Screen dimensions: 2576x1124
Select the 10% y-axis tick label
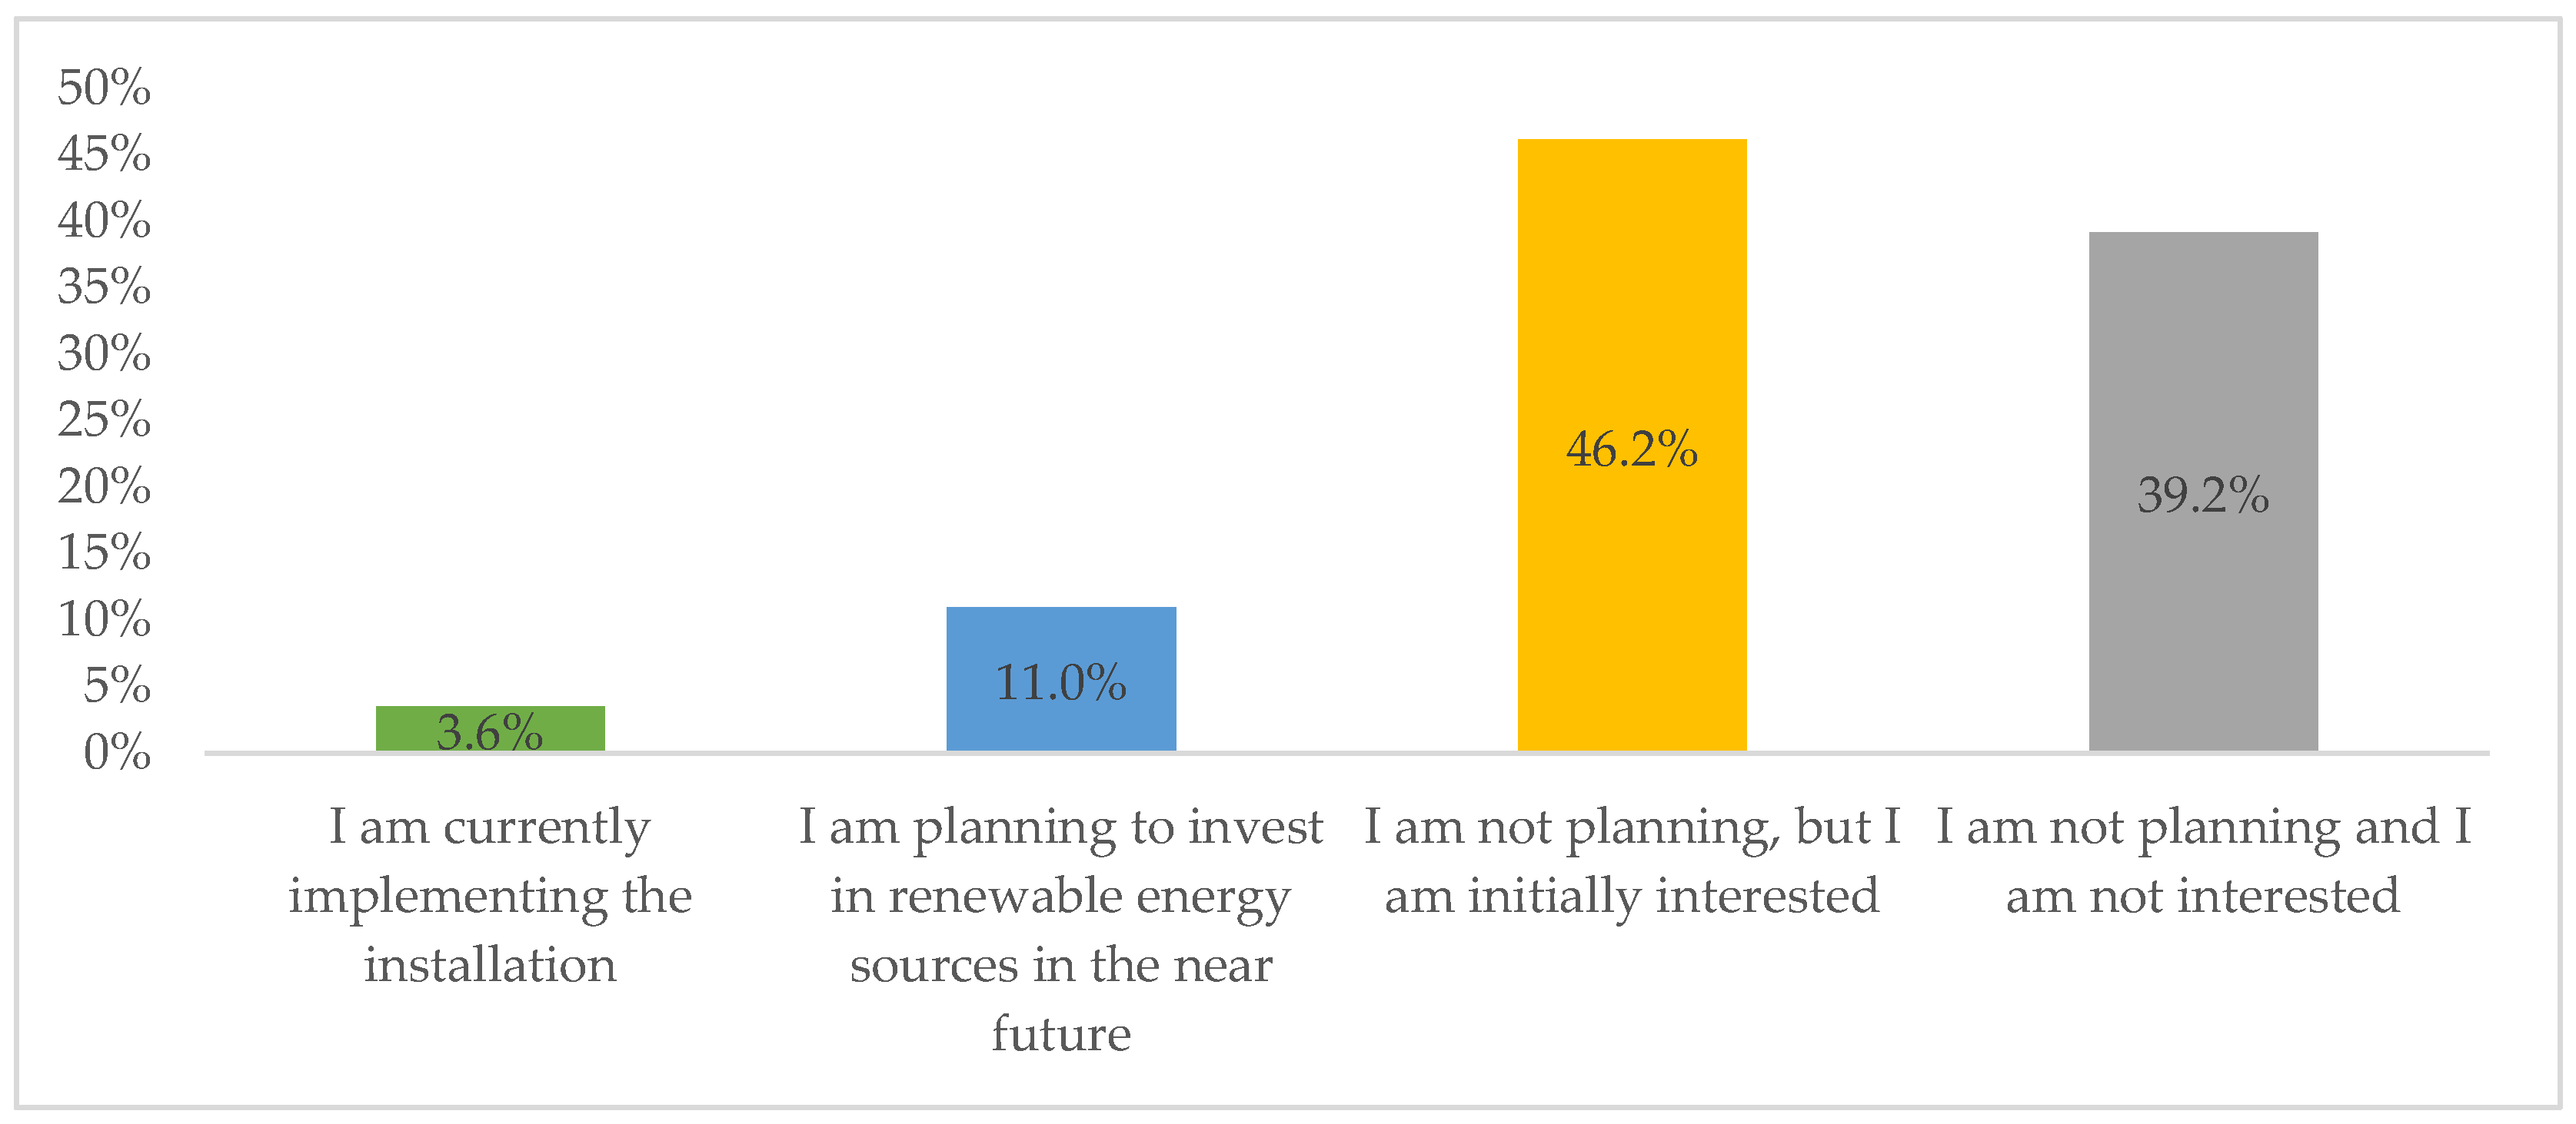(x=104, y=619)
